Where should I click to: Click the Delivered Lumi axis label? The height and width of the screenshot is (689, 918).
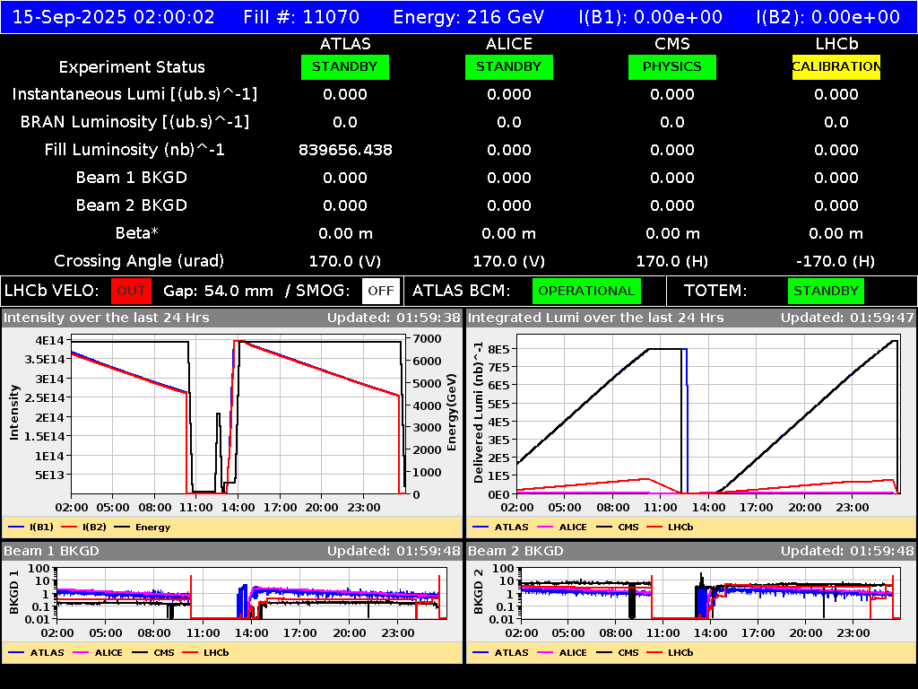point(479,412)
